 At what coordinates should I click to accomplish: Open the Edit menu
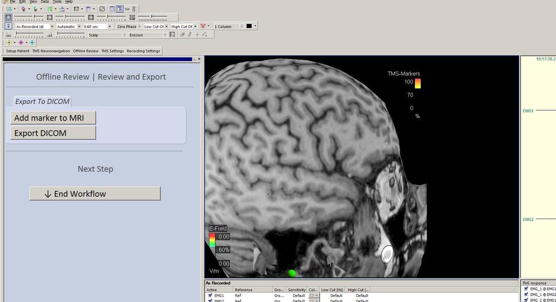point(22,2)
